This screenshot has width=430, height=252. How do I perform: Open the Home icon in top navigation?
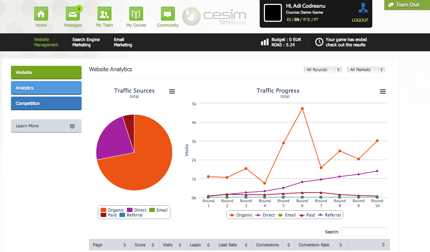[x=41, y=14]
